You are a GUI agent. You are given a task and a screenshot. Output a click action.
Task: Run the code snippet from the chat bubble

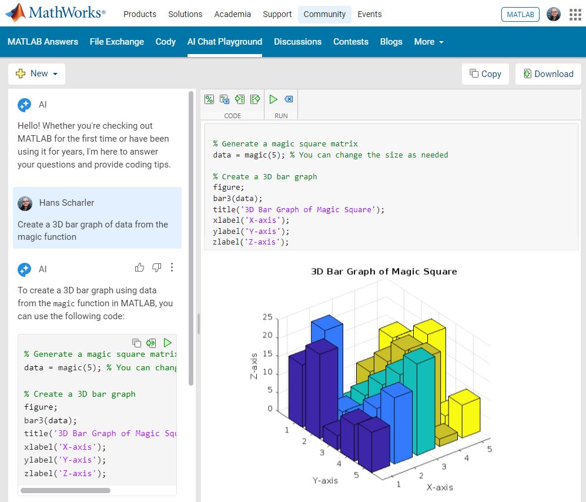[x=168, y=343]
